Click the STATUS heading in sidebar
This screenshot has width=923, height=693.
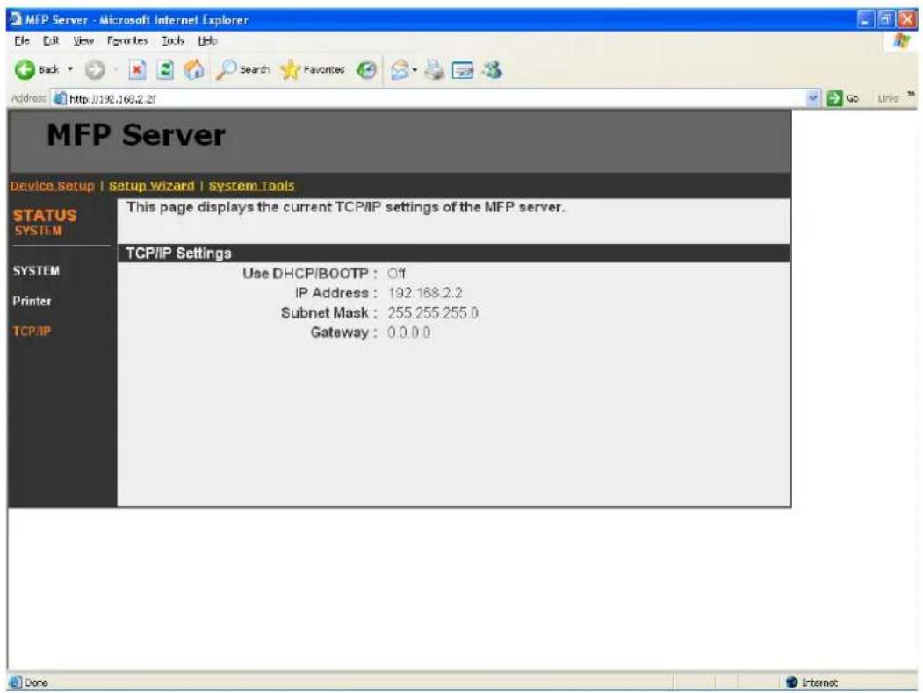45,215
